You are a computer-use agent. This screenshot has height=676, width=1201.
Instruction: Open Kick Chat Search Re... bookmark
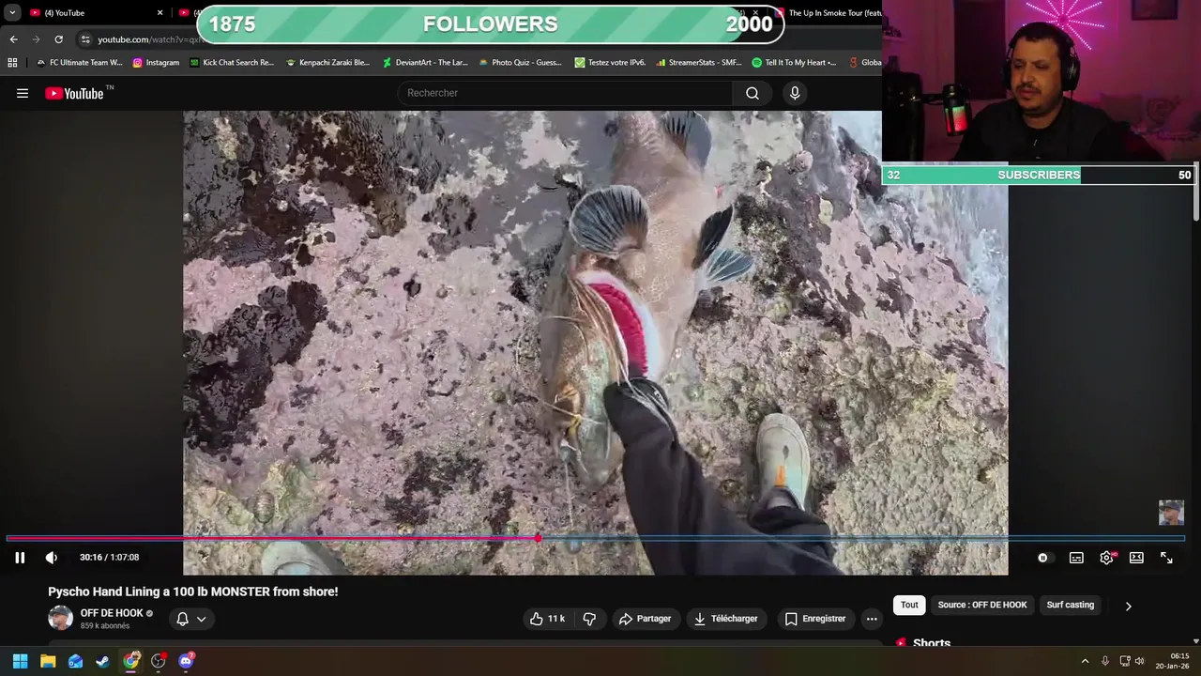pos(232,63)
